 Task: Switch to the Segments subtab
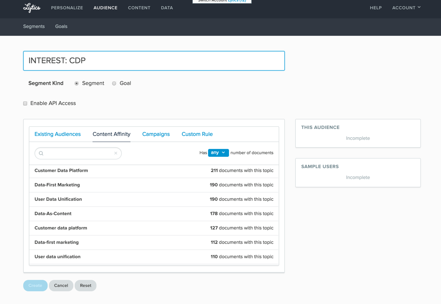[34, 27]
